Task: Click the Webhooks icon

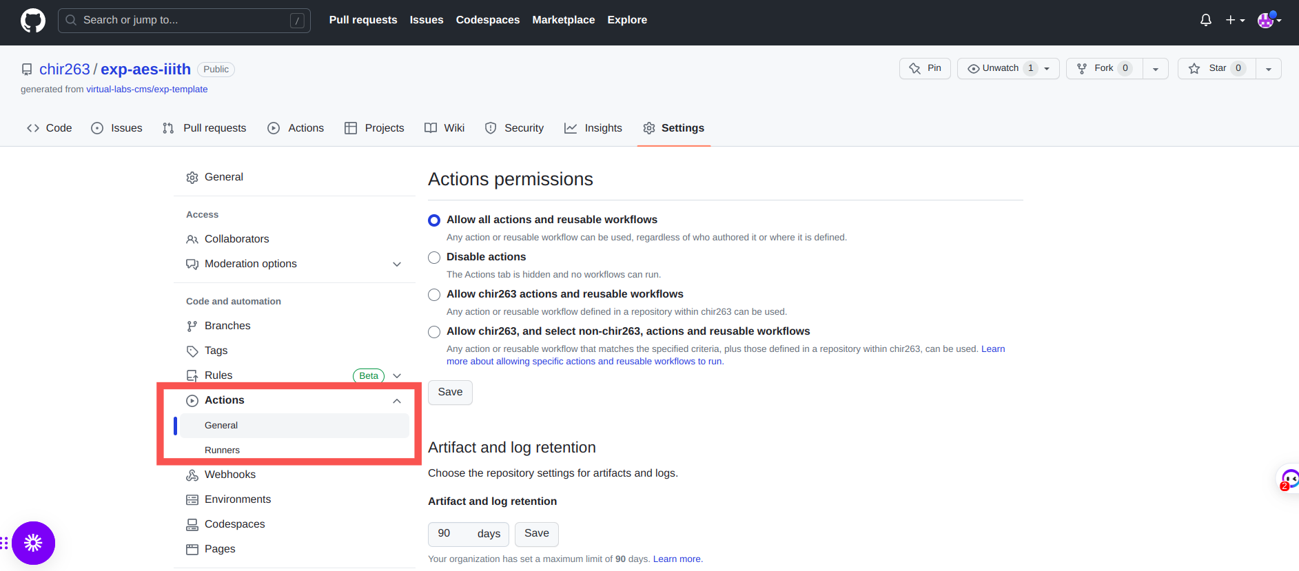Action: pos(192,475)
